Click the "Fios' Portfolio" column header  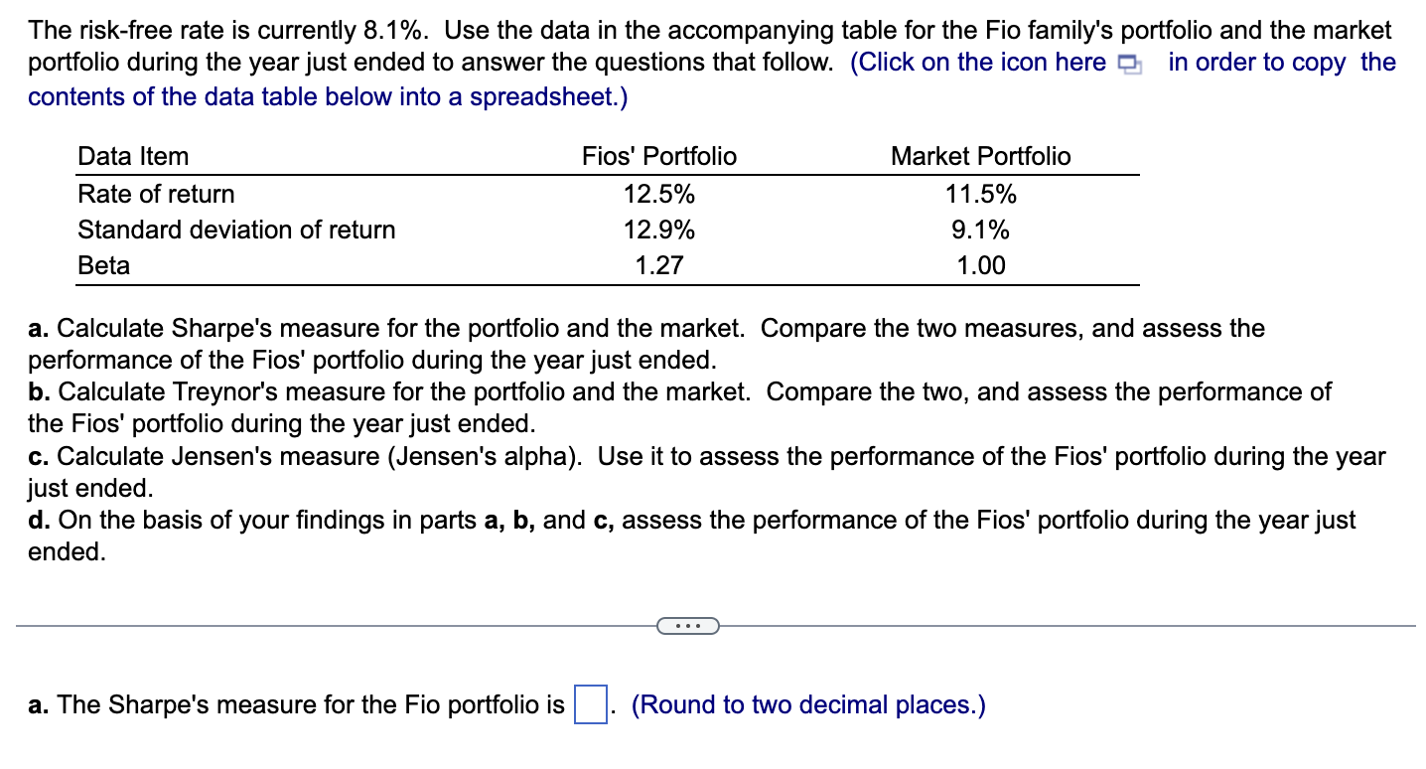658,155
